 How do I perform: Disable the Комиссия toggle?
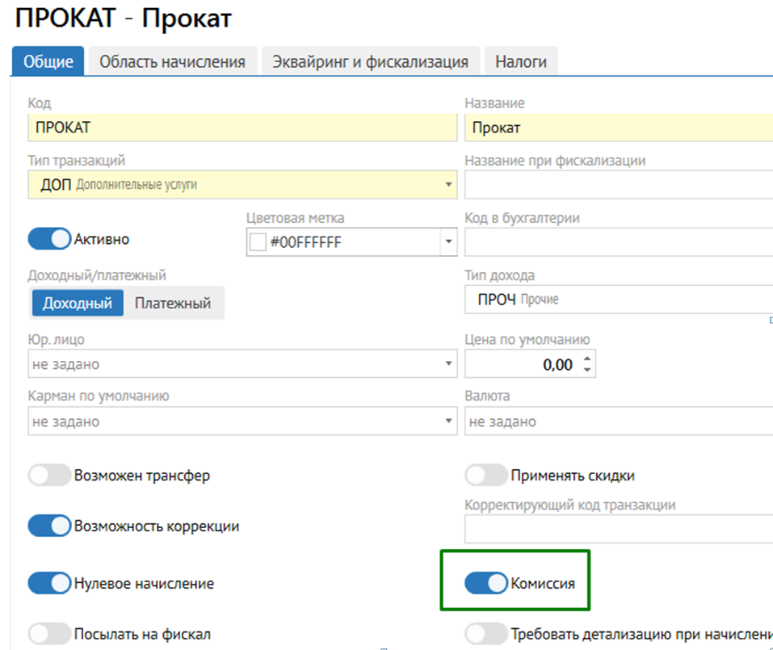point(486,583)
